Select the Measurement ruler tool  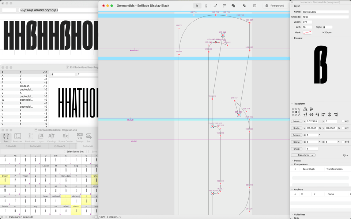click(x=224, y=6)
